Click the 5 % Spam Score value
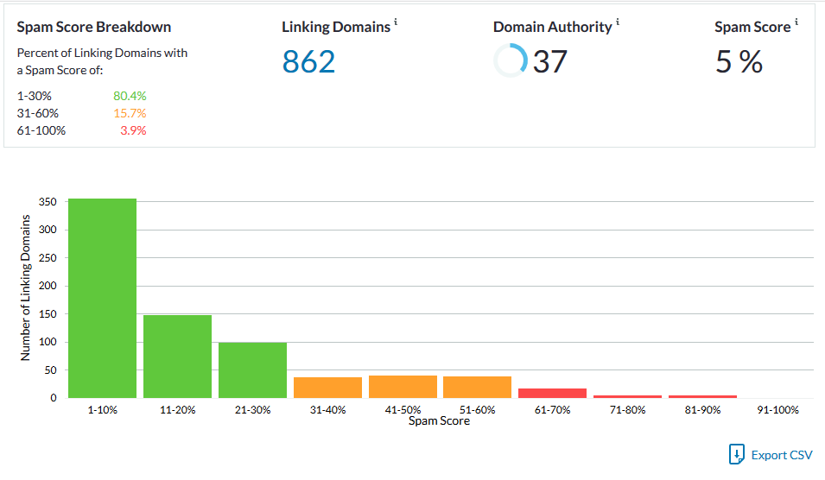Screen dimensions: 825x480 point(739,62)
